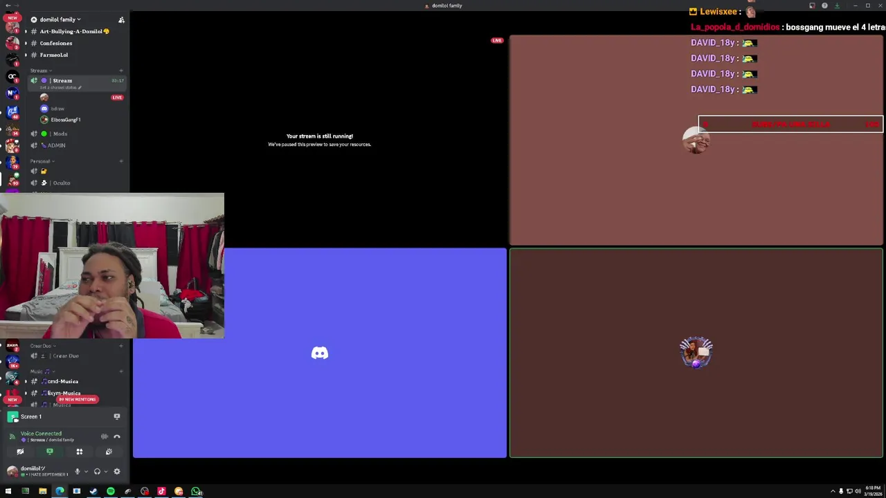Click the Discord logo stream tile
Viewport: 886px width, 498px height.
(320, 353)
